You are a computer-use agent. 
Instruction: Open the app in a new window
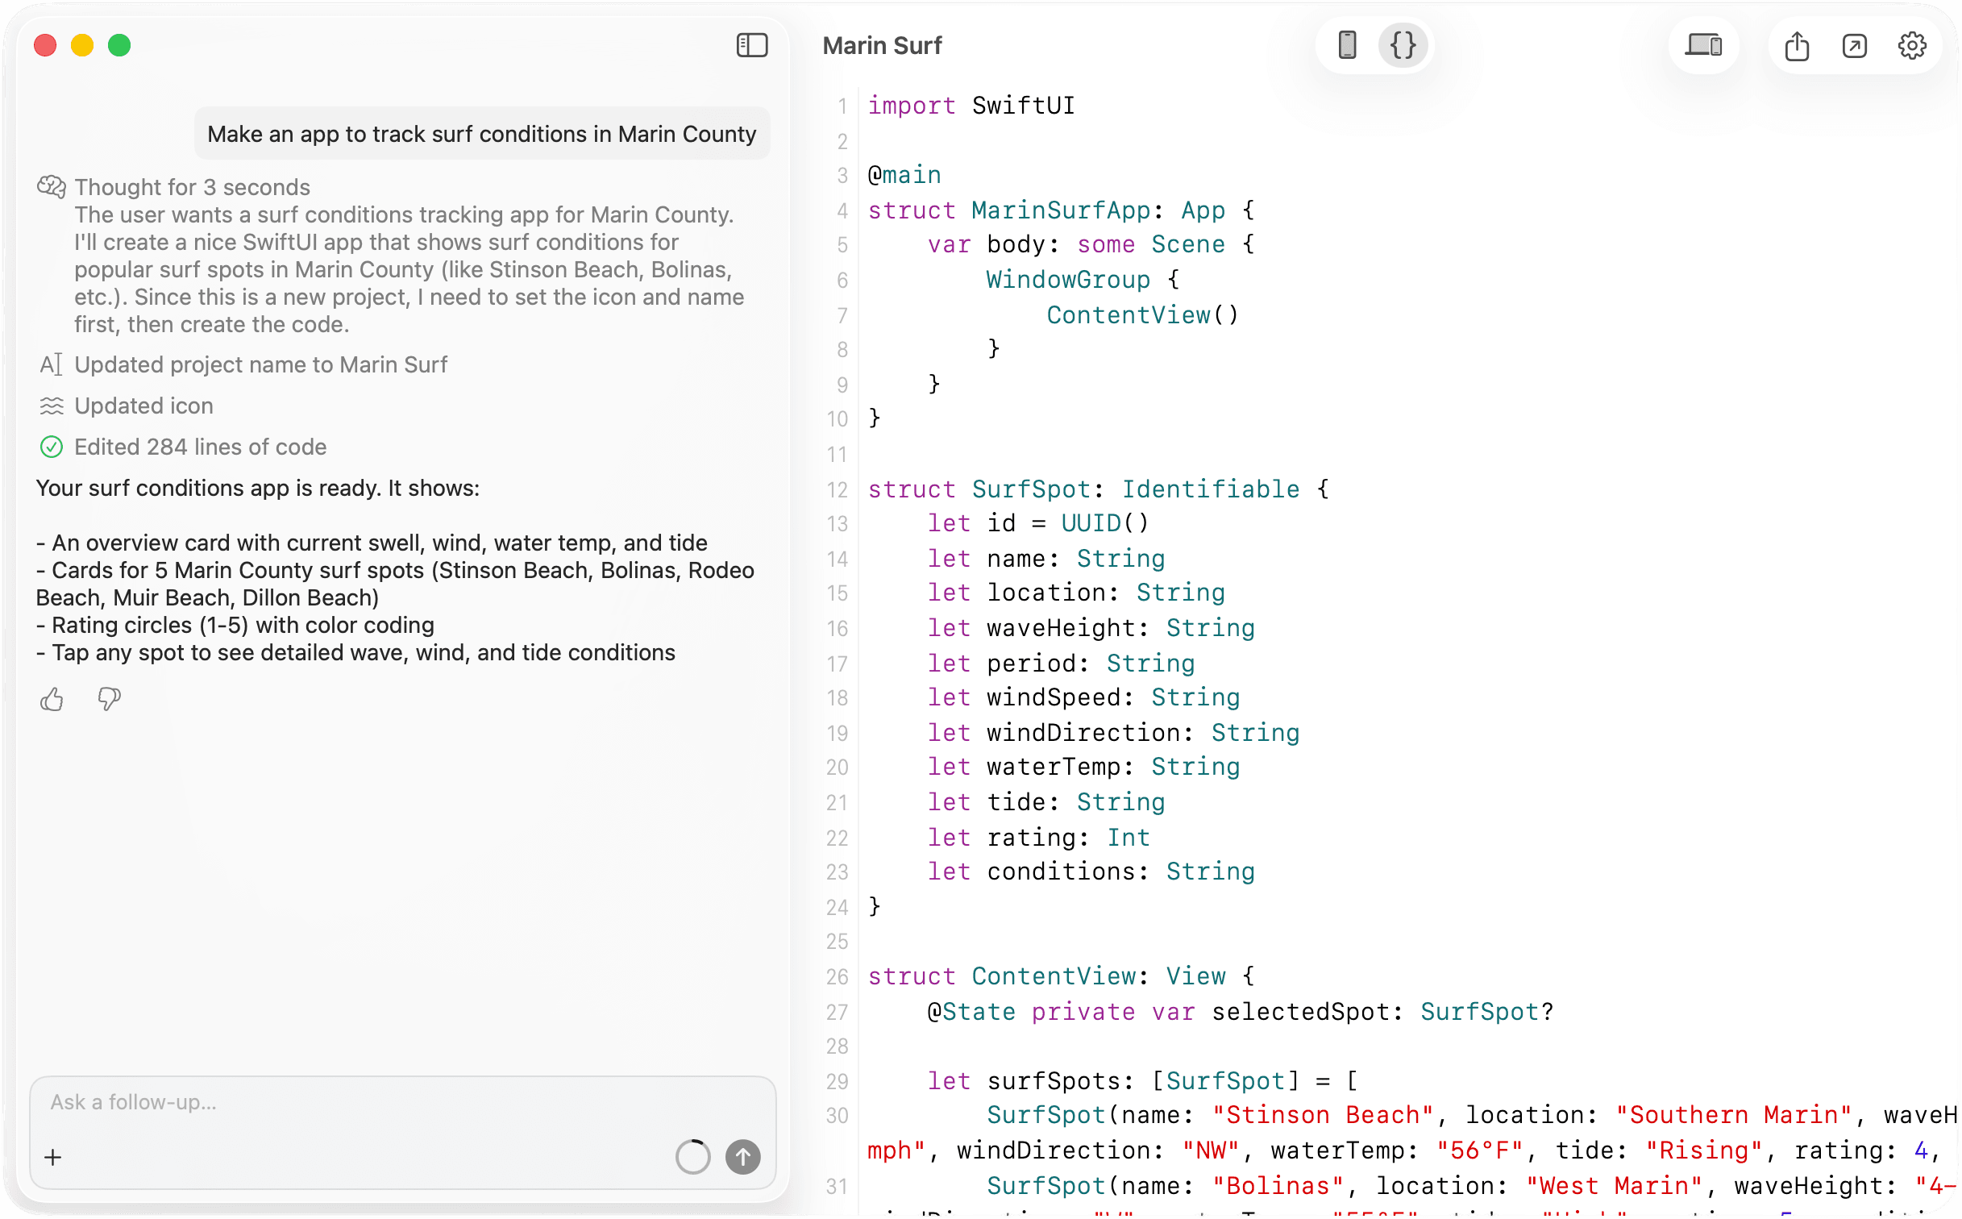click(1855, 46)
